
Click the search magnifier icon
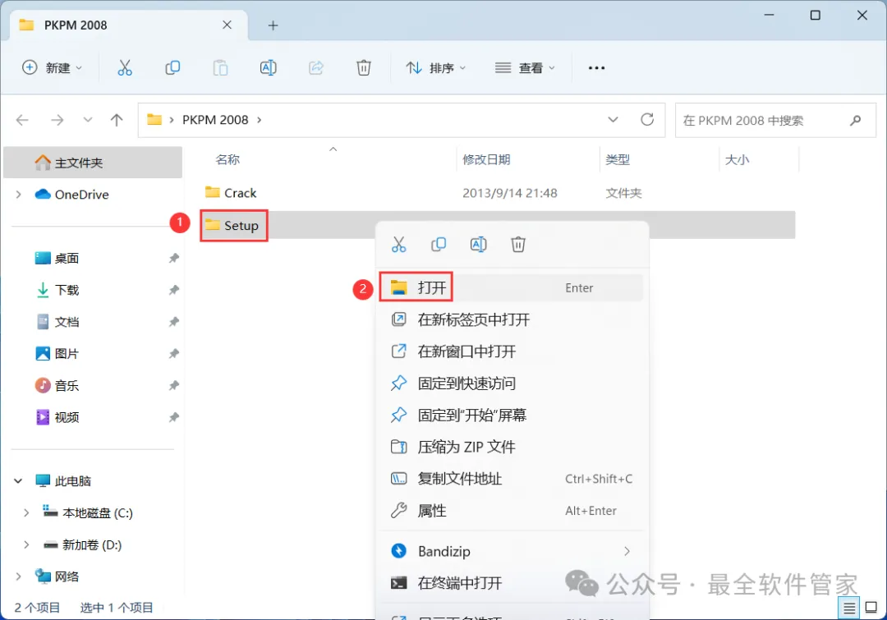click(855, 120)
